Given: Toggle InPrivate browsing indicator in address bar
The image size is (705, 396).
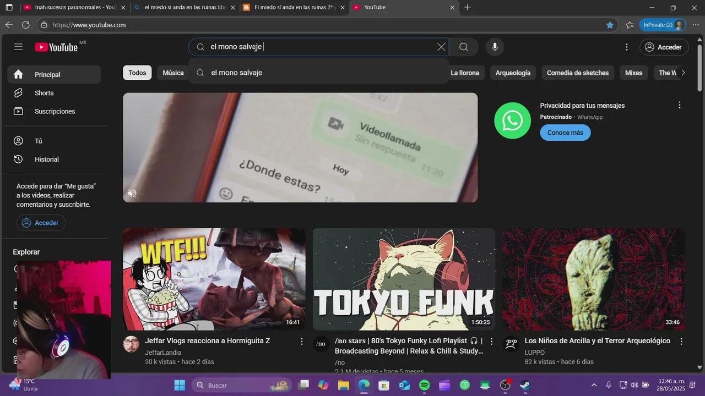Looking at the screenshot, I should [663, 25].
